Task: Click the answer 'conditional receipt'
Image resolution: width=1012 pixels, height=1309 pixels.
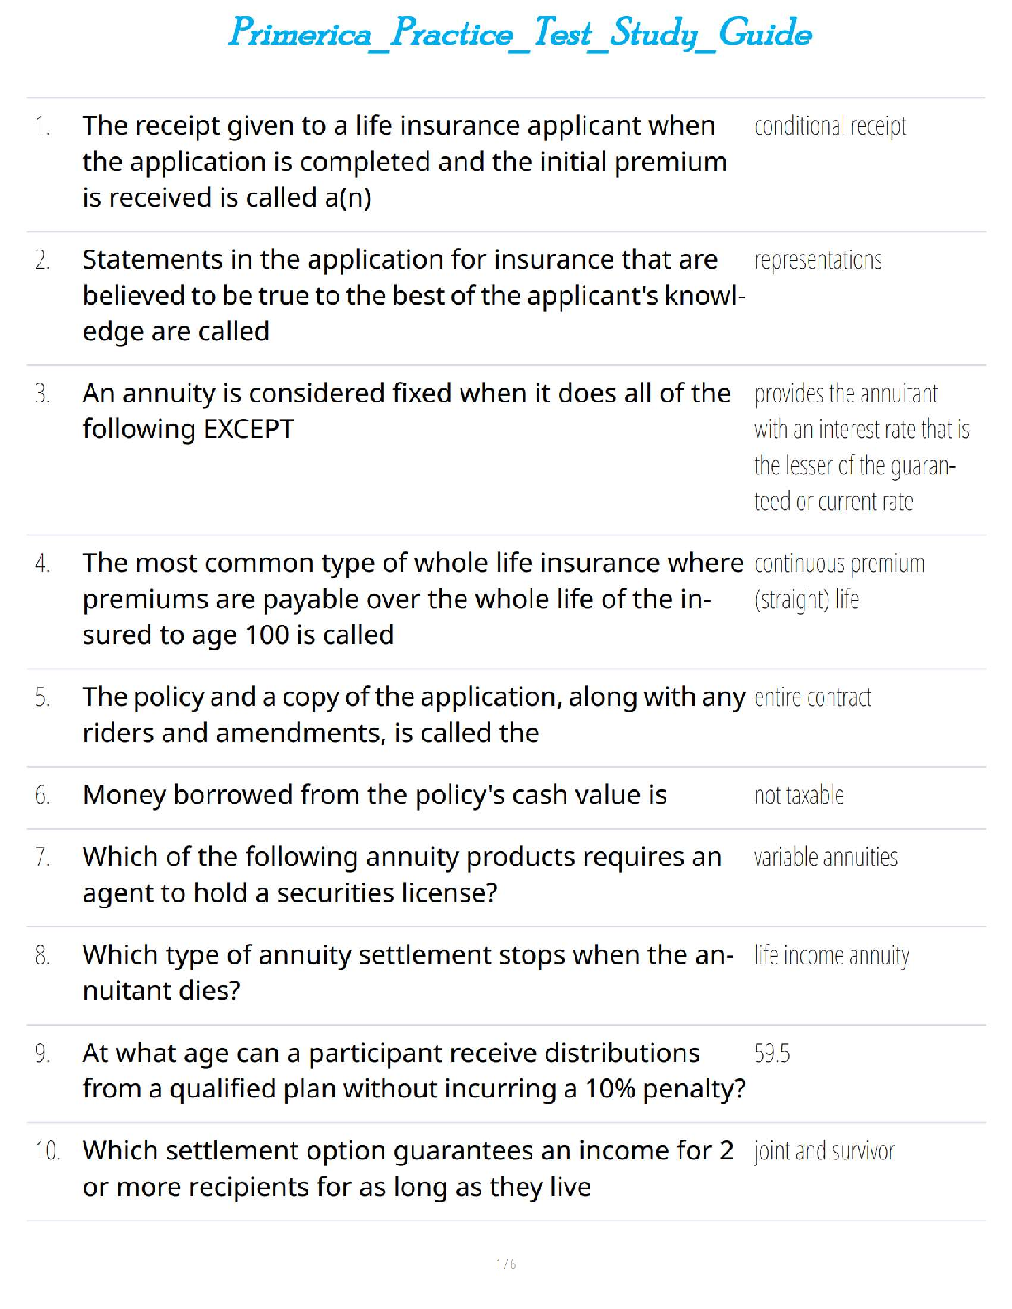Action: point(829,126)
